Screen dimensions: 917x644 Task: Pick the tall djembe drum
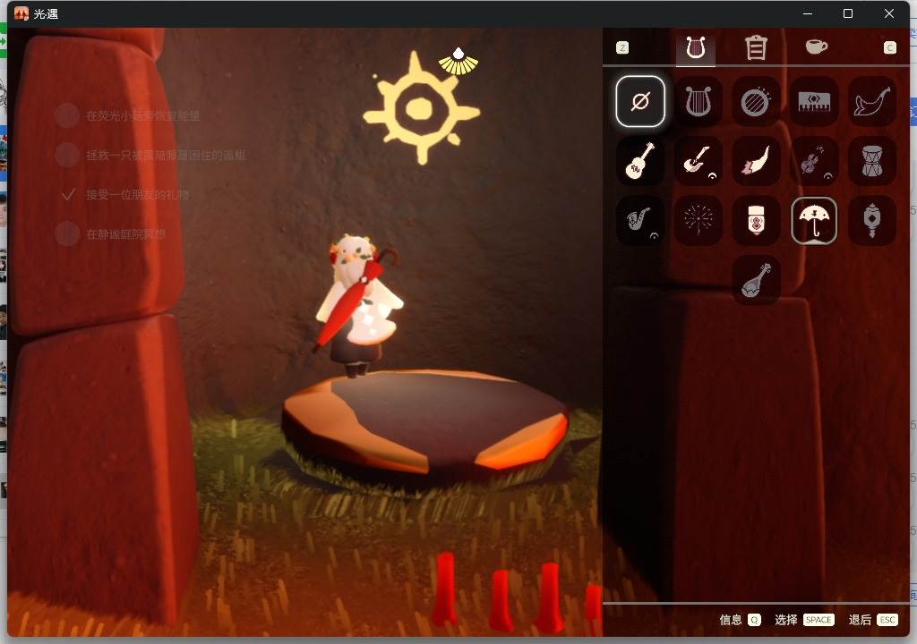871,161
